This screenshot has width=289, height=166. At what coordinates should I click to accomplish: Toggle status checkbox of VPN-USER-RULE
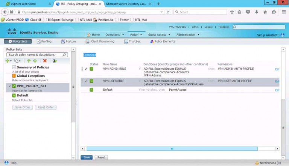coord(91,81)
